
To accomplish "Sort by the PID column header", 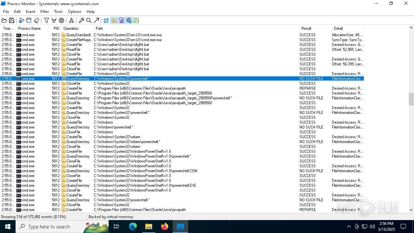I will point(55,28).
